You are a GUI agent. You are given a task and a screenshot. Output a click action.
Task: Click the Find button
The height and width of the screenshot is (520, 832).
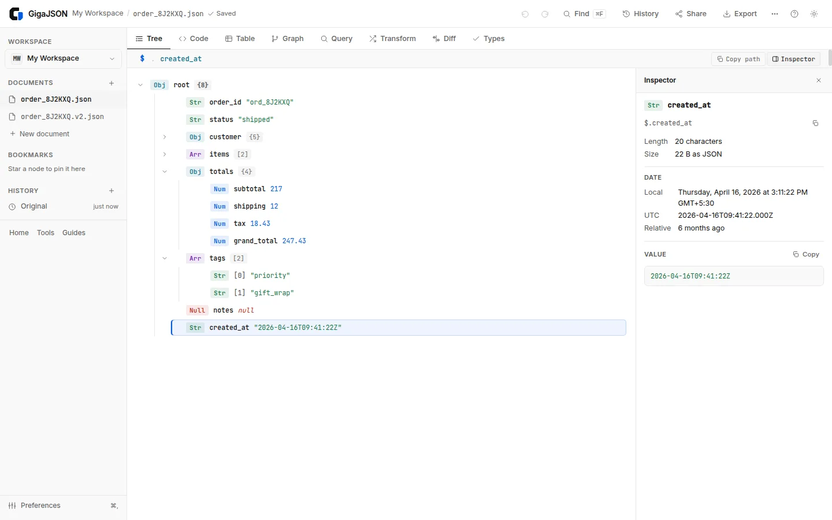(x=584, y=14)
